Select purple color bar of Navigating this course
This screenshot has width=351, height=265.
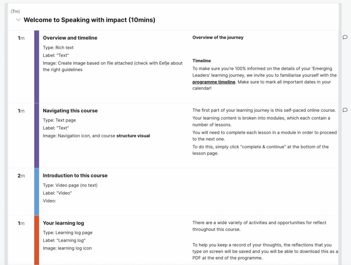coord(36,136)
